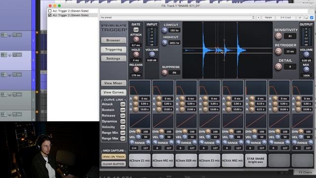Click slot 1 range minimum value 114
The height and width of the screenshot is (178, 316).
[x=134, y=148]
